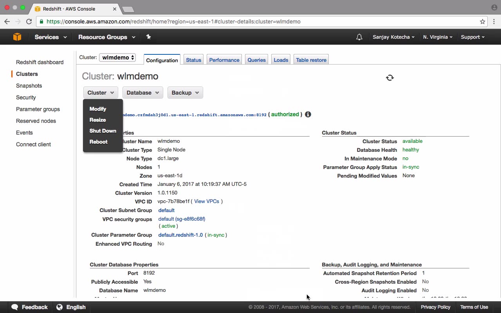Expand the Resource Groups menu
Viewport: 501px width, 313px height.
click(107, 37)
